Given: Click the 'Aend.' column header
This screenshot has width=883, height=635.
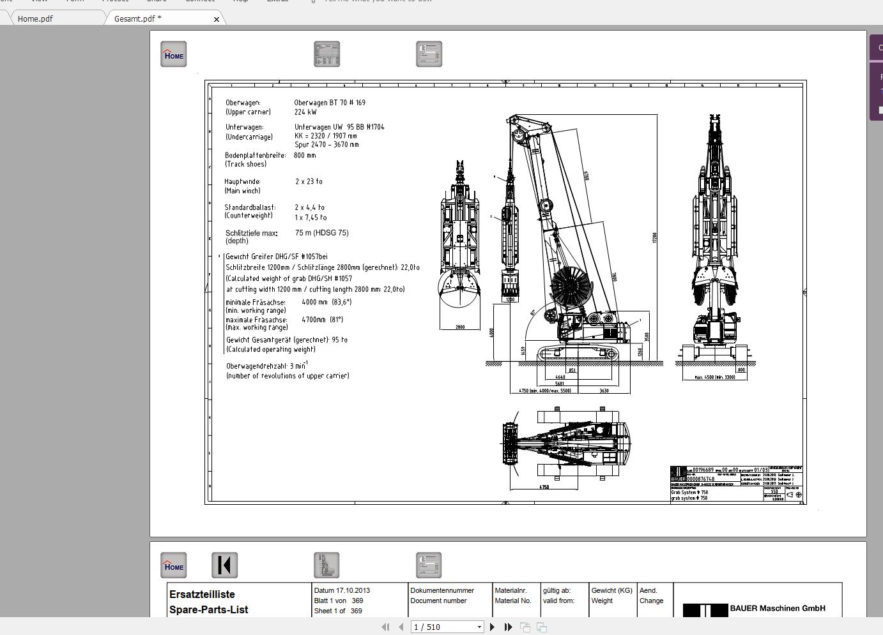Looking at the screenshot, I should [x=649, y=590].
